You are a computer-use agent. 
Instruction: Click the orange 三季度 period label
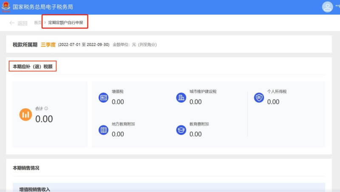[48, 45]
